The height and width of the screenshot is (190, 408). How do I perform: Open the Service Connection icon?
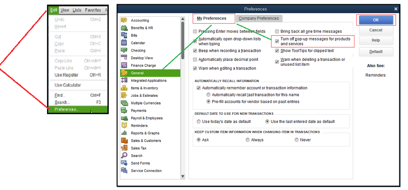(x=124, y=171)
